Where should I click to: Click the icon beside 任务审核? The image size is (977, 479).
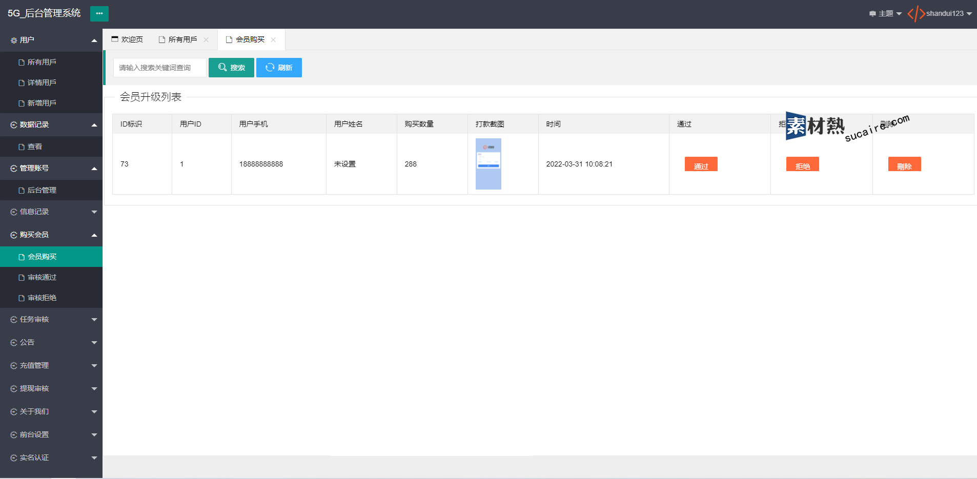point(14,320)
